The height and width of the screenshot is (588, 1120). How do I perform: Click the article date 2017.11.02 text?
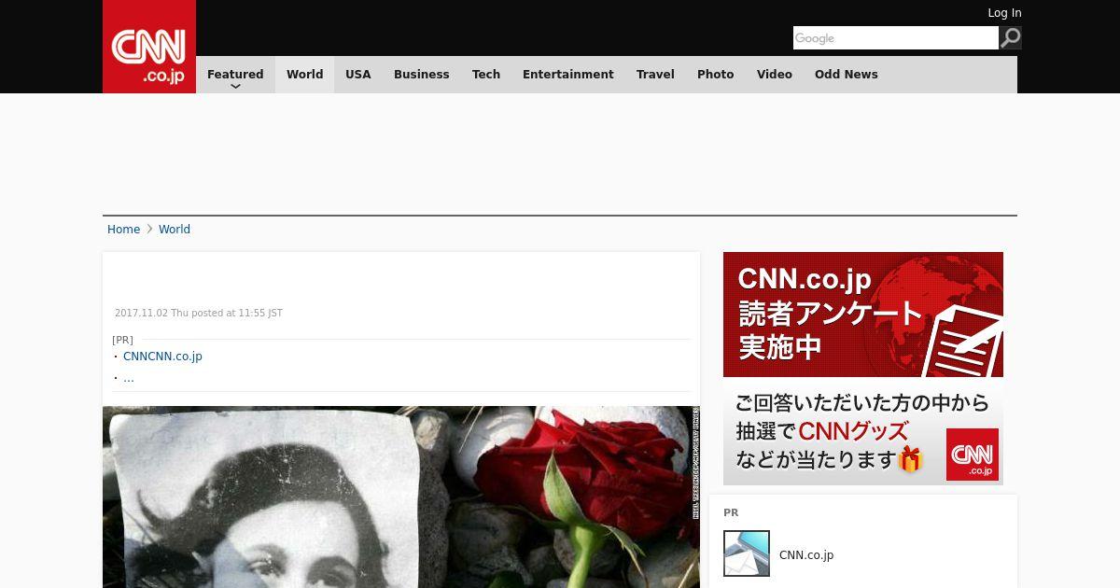tap(199, 314)
